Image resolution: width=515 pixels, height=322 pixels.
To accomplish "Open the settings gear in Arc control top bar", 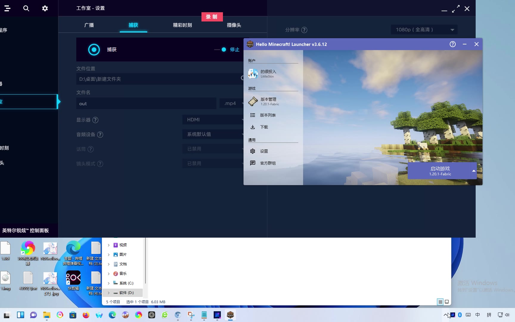I will pos(45,8).
